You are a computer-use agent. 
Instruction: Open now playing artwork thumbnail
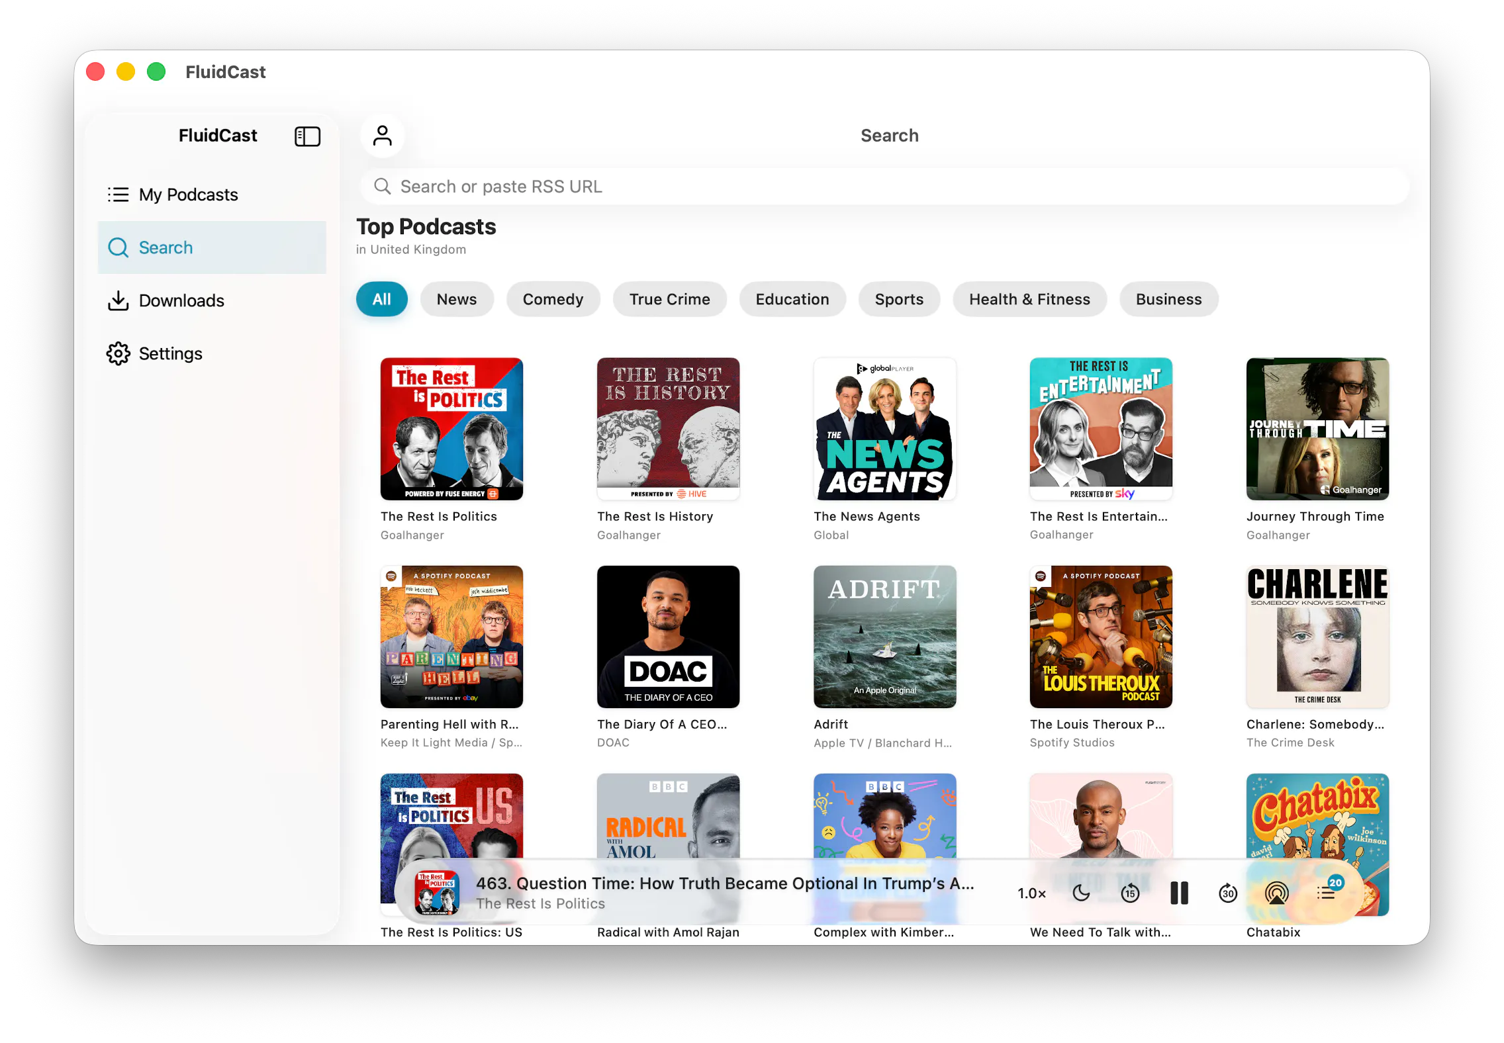(x=437, y=893)
